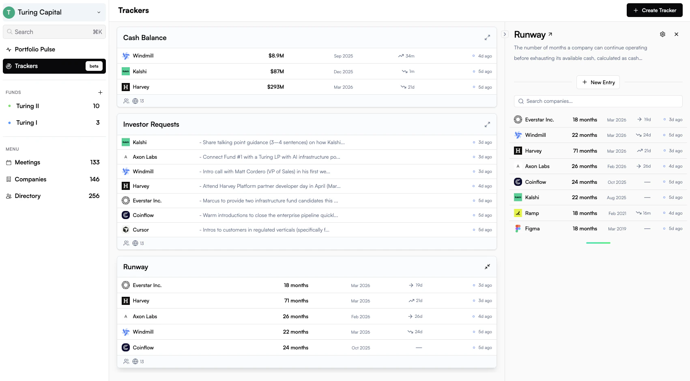This screenshot has height=381, width=690.
Task: Select the Turing I fund
Action: pyautogui.click(x=54, y=123)
